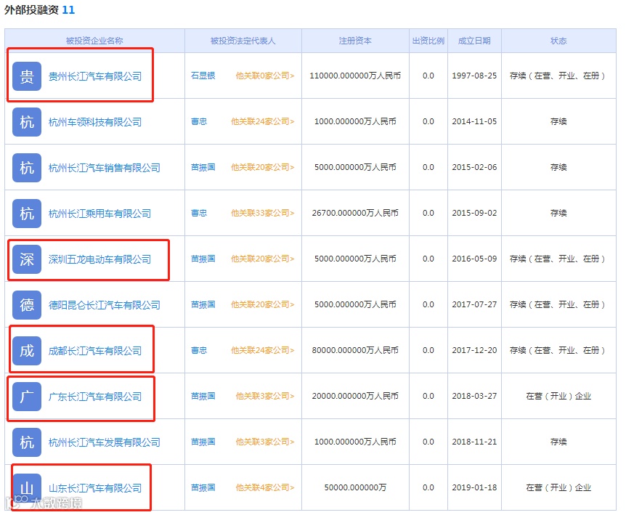Expand 他关联0家公司 for 石显银
The image size is (626, 515).
[264, 76]
